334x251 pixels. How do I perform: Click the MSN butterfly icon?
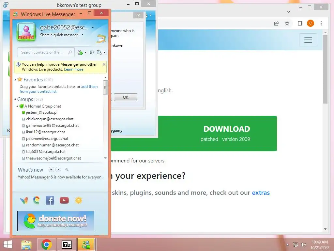point(24,200)
